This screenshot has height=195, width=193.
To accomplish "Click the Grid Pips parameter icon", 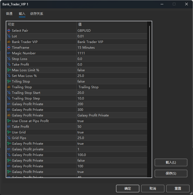I will (x=9, y=138).
